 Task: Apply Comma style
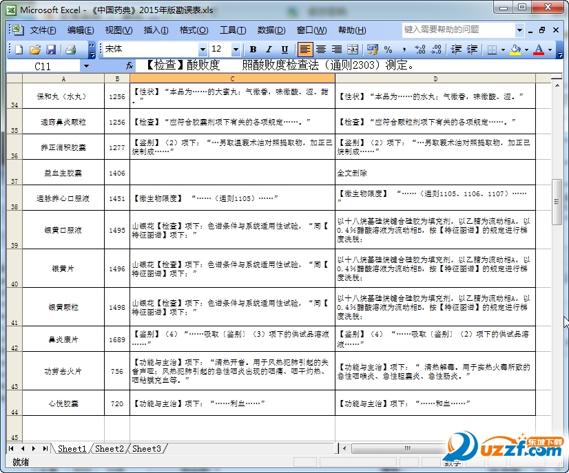[x=404, y=50]
